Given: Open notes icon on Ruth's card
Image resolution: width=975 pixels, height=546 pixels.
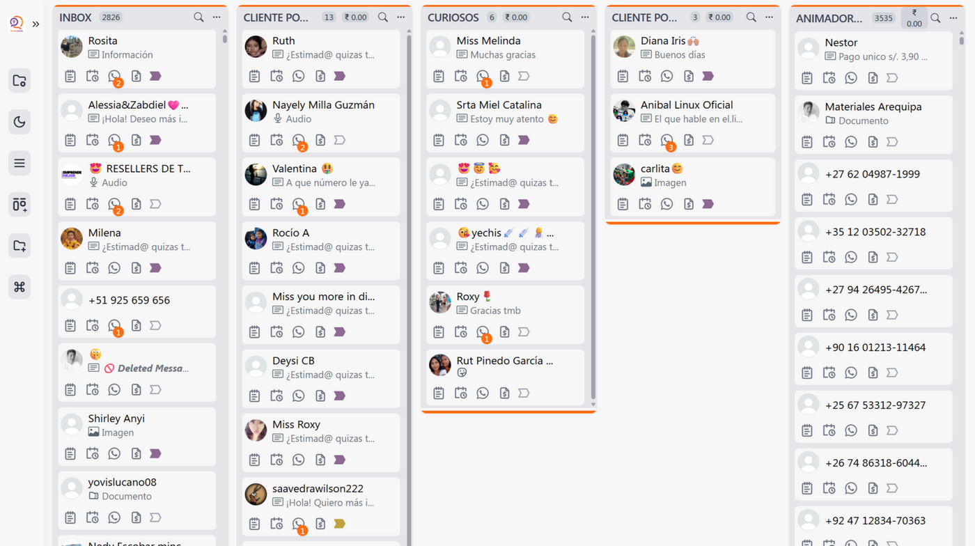Looking at the screenshot, I should pyautogui.click(x=255, y=76).
